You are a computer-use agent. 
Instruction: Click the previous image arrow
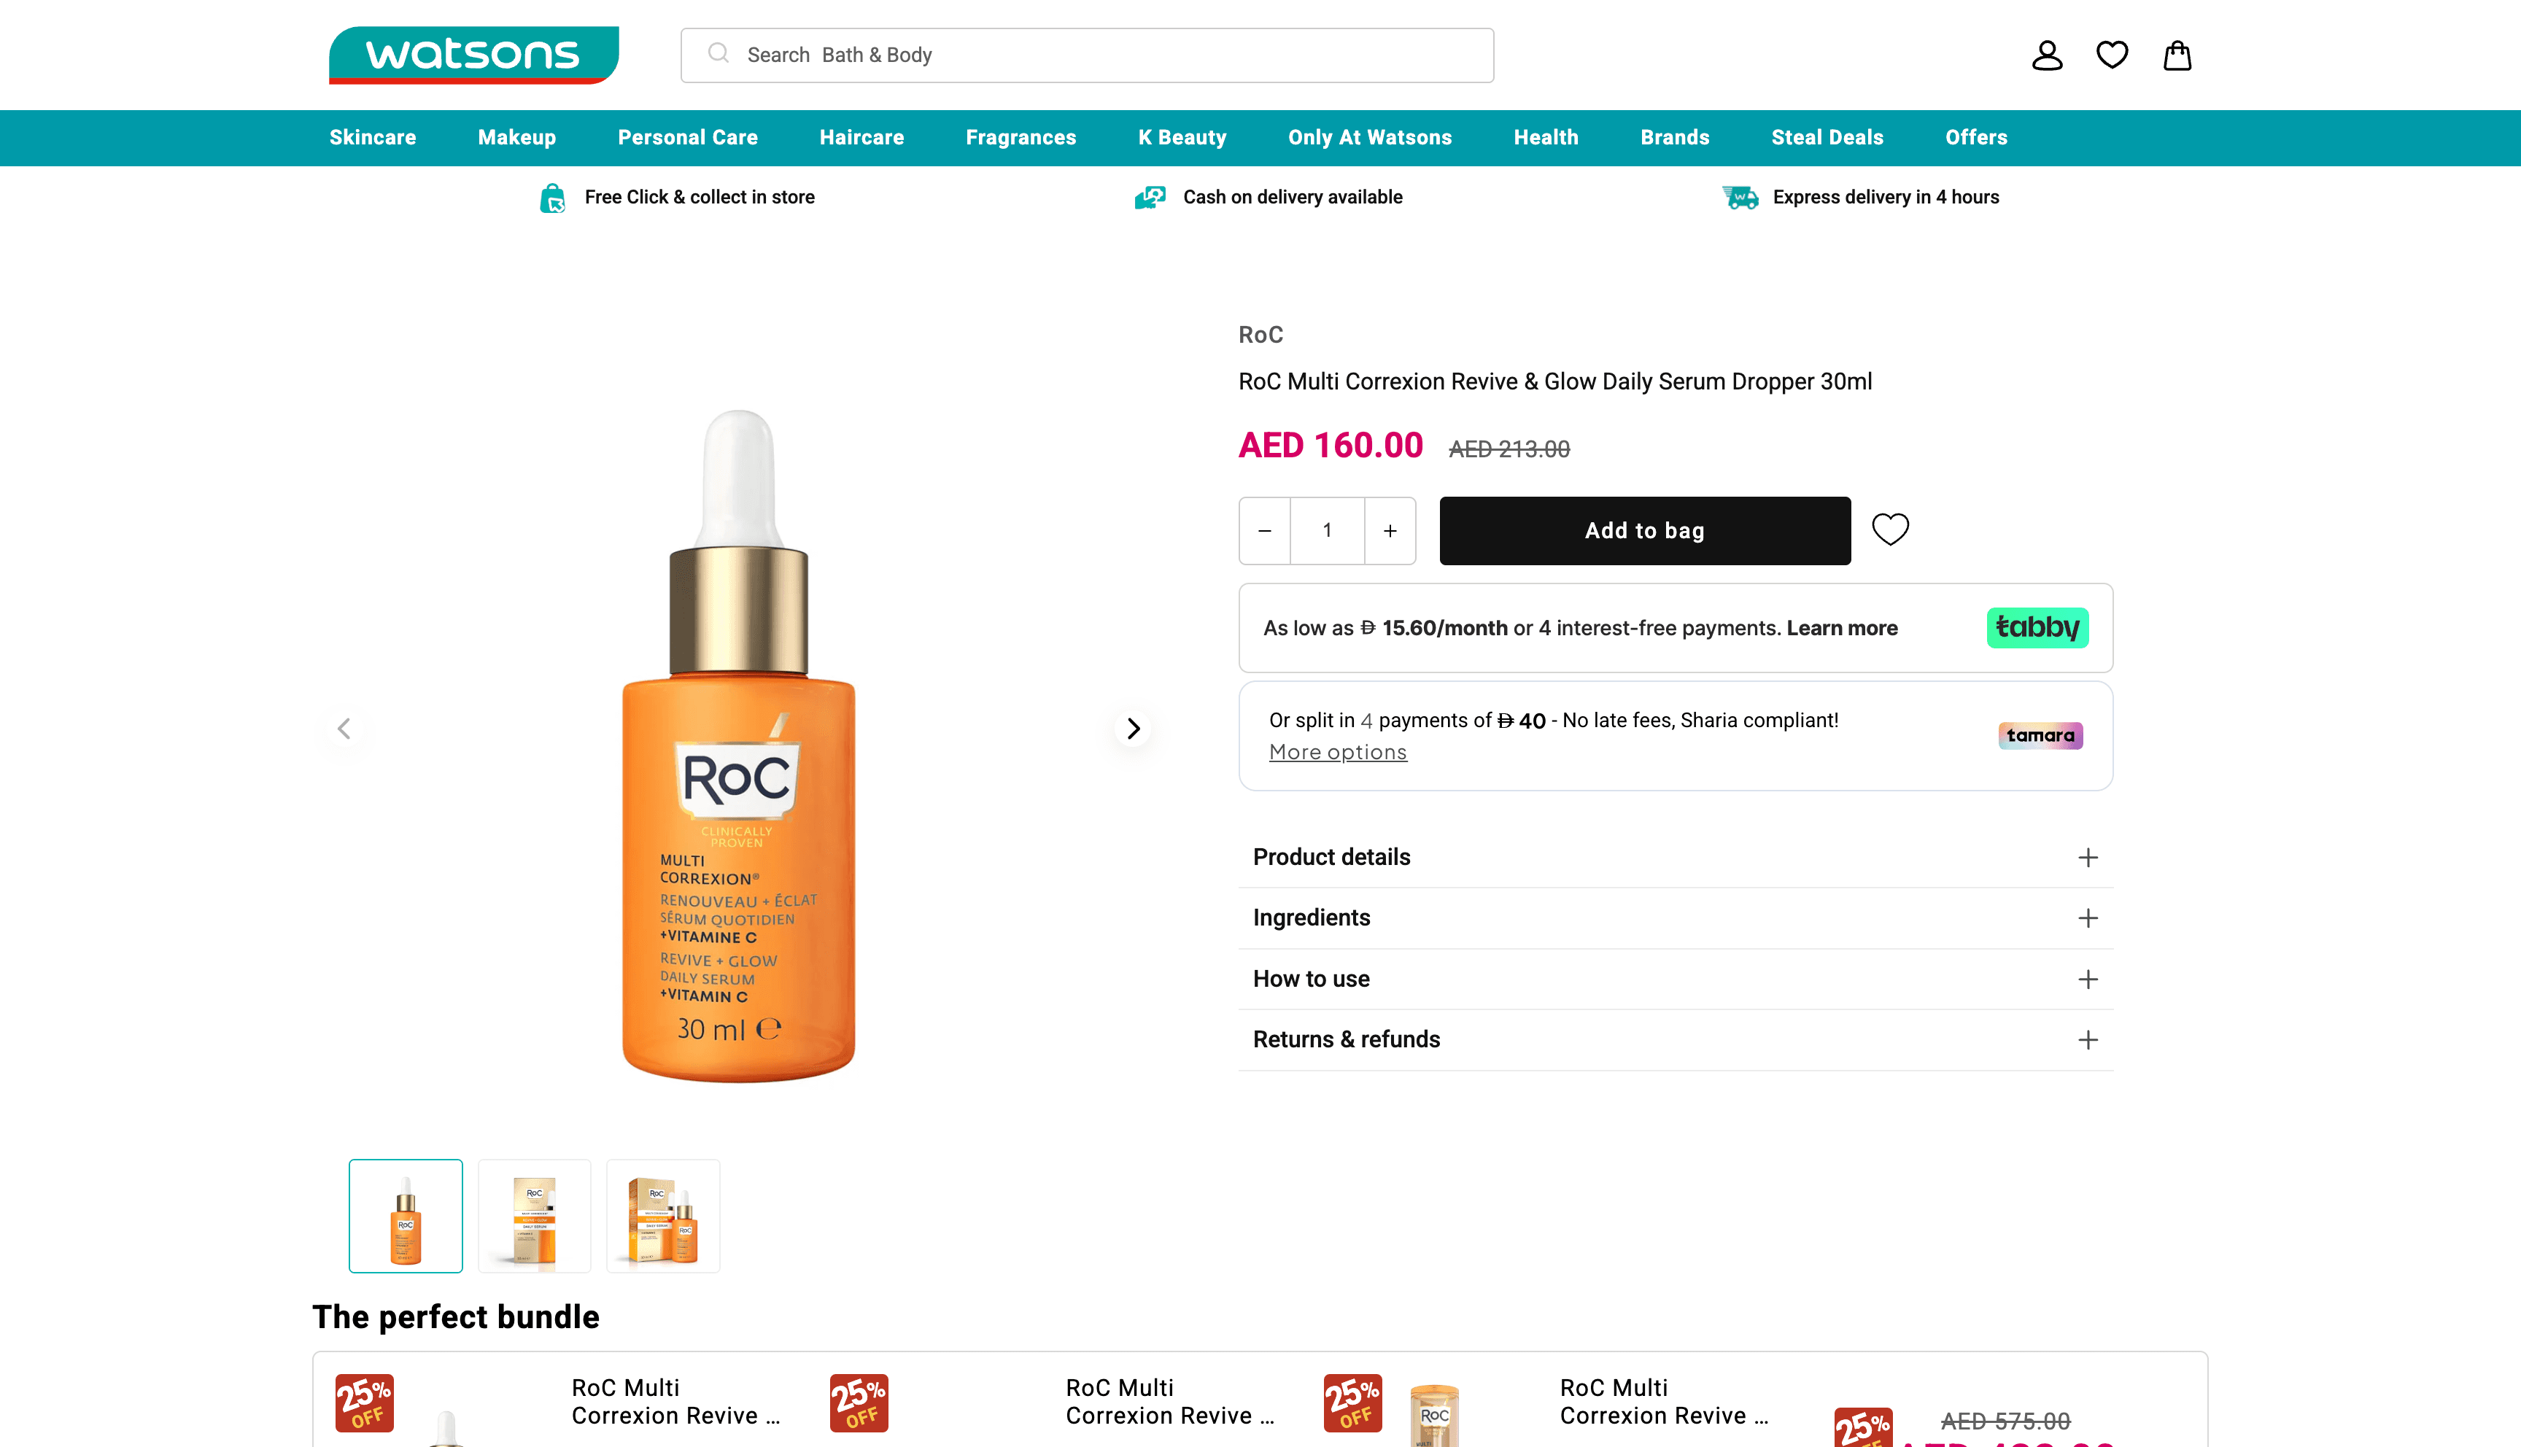click(344, 729)
